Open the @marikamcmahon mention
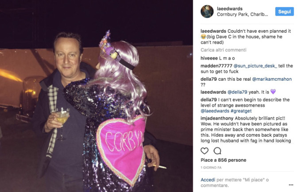Image resolution: width=301 pixels, height=192 pixels. pos(272,79)
